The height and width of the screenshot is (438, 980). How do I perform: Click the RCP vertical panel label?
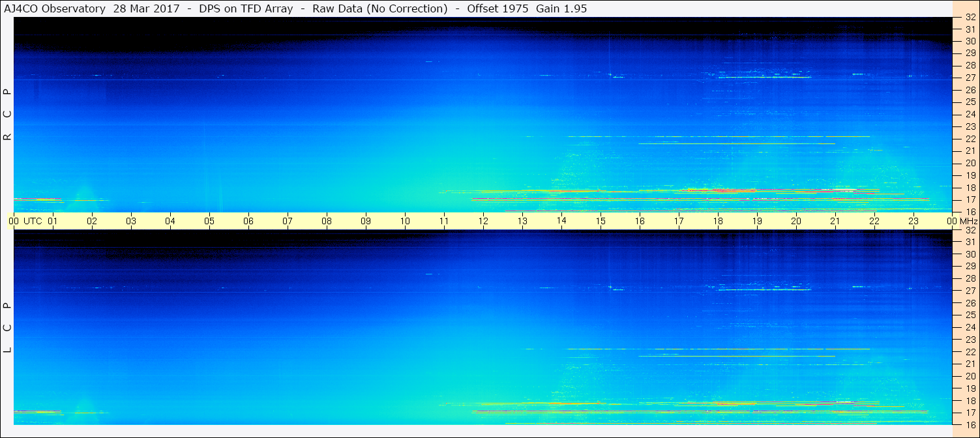coord(8,115)
